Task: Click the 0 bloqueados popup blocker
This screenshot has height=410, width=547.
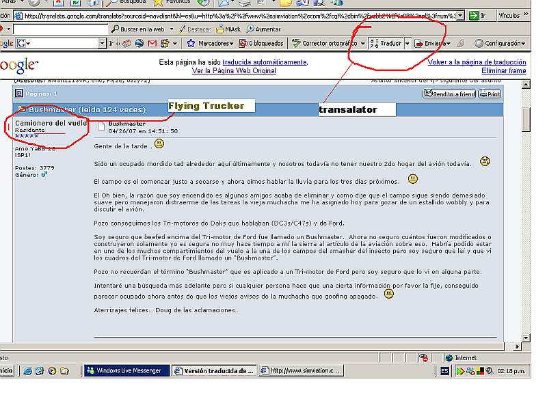Action: [261, 43]
